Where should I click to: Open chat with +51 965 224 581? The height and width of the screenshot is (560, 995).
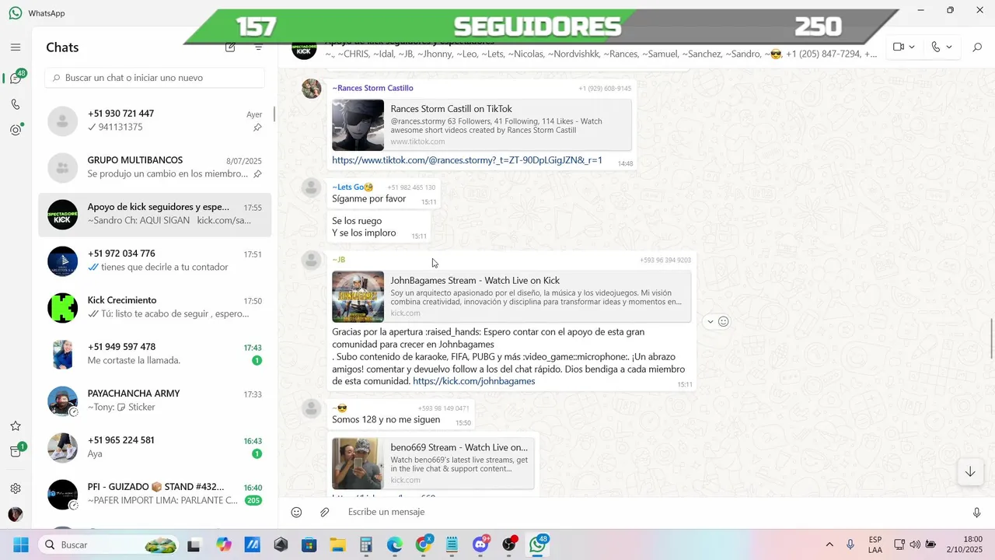(x=155, y=447)
